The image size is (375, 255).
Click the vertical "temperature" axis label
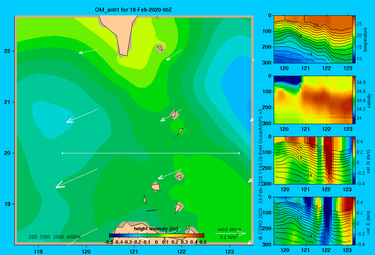pos(365,39)
